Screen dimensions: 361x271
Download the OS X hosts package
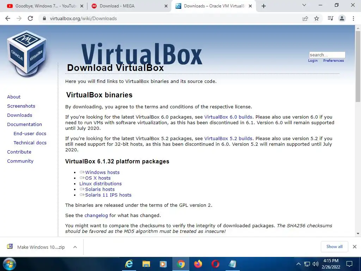pyautogui.click(x=98, y=178)
